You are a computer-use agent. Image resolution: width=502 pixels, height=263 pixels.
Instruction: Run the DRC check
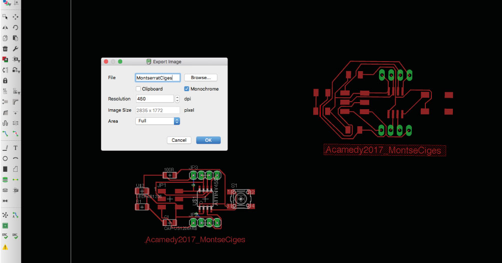[x=16, y=236]
